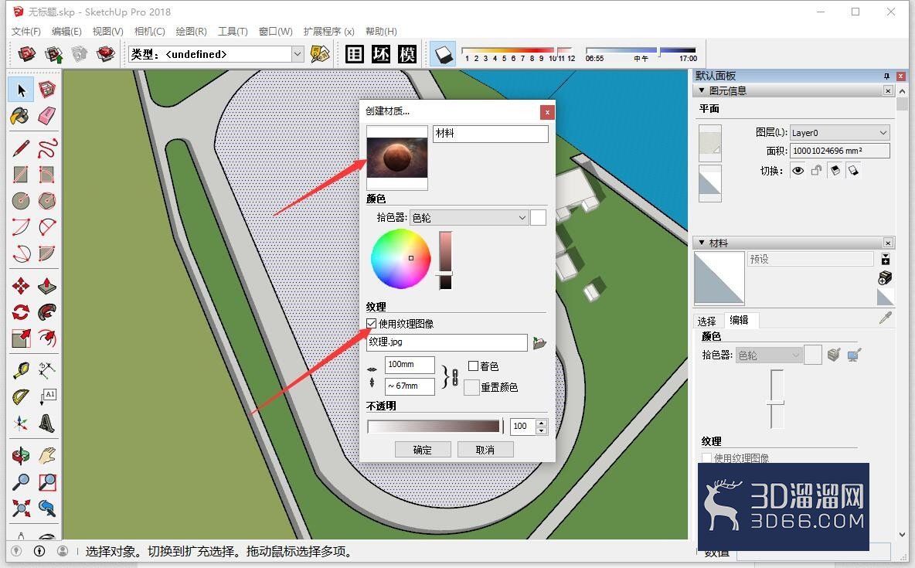Open the 相机(C) menu
The width and height of the screenshot is (915, 568).
[149, 31]
